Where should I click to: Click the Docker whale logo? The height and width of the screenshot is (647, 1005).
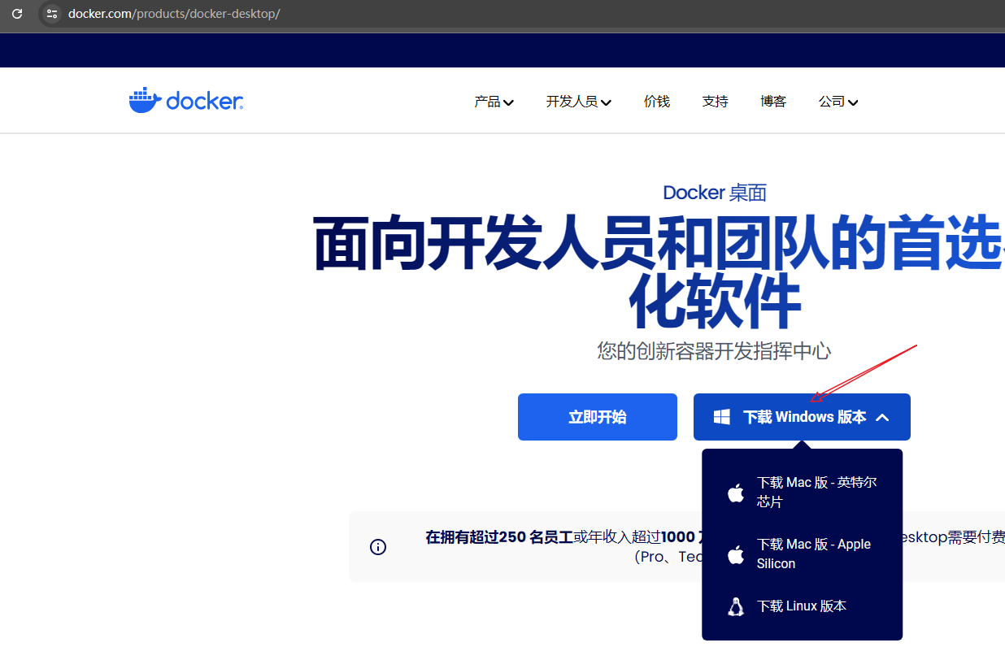point(186,101)
